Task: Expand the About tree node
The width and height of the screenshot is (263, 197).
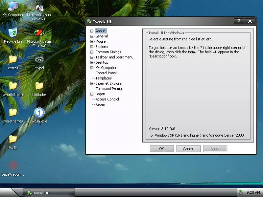Action: pyautogui.click(x=92, y=31)
